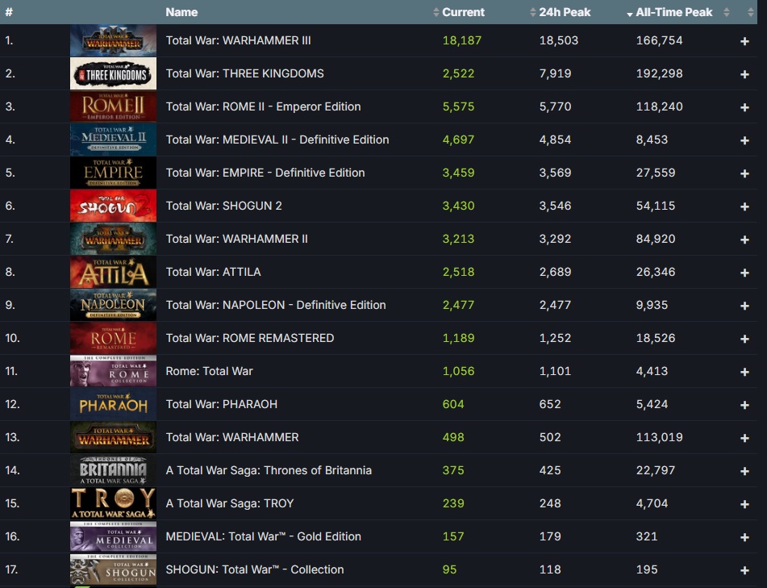767x588 pixels.
Task: Click the plus icon for A Total War Saga: TROY
Action: pos(744,504)
